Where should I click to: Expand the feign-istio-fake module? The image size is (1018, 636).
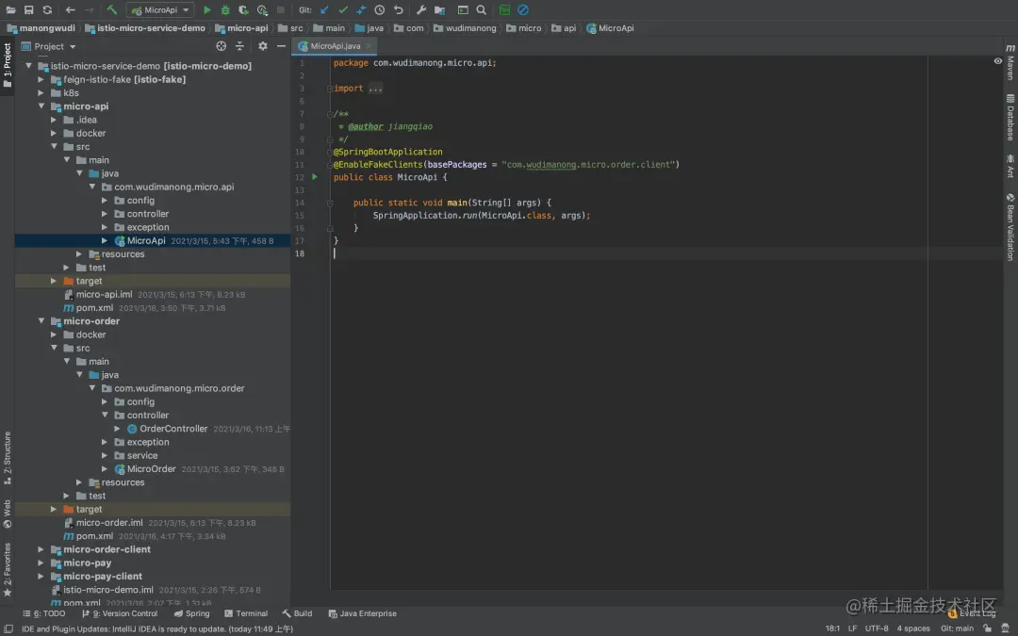click(41, 79)
